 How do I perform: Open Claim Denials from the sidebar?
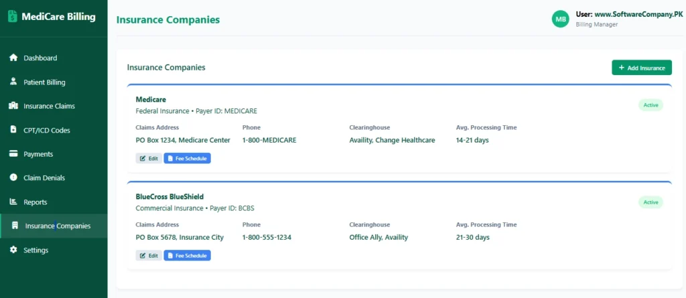[44, 177]
